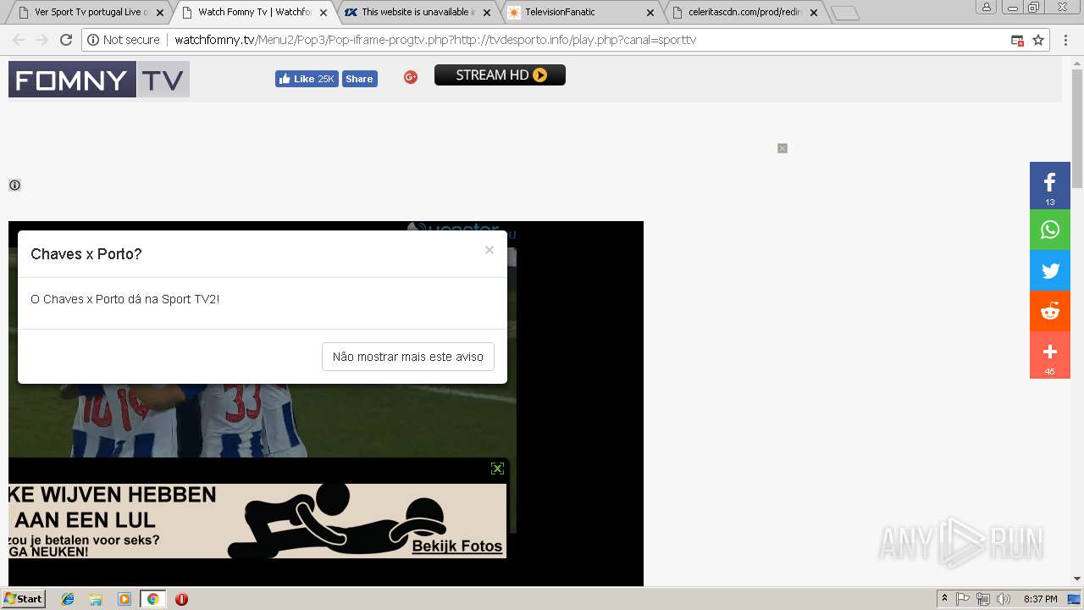Screen dimensions: 1084x610
Task: Click the Google Plus icon
Action: [x=411, y=77]
